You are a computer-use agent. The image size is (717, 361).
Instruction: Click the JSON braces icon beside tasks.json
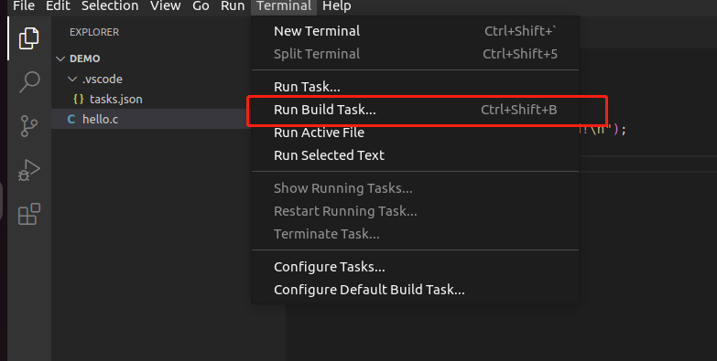(x=79, y=99)
